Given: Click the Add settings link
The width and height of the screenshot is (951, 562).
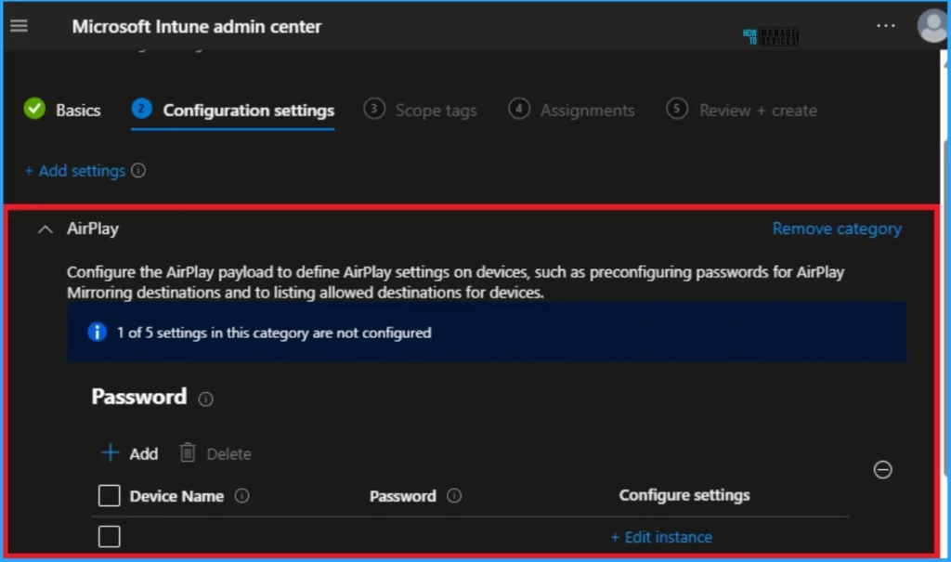Looking at the screenshot, I should coord(75,171).
